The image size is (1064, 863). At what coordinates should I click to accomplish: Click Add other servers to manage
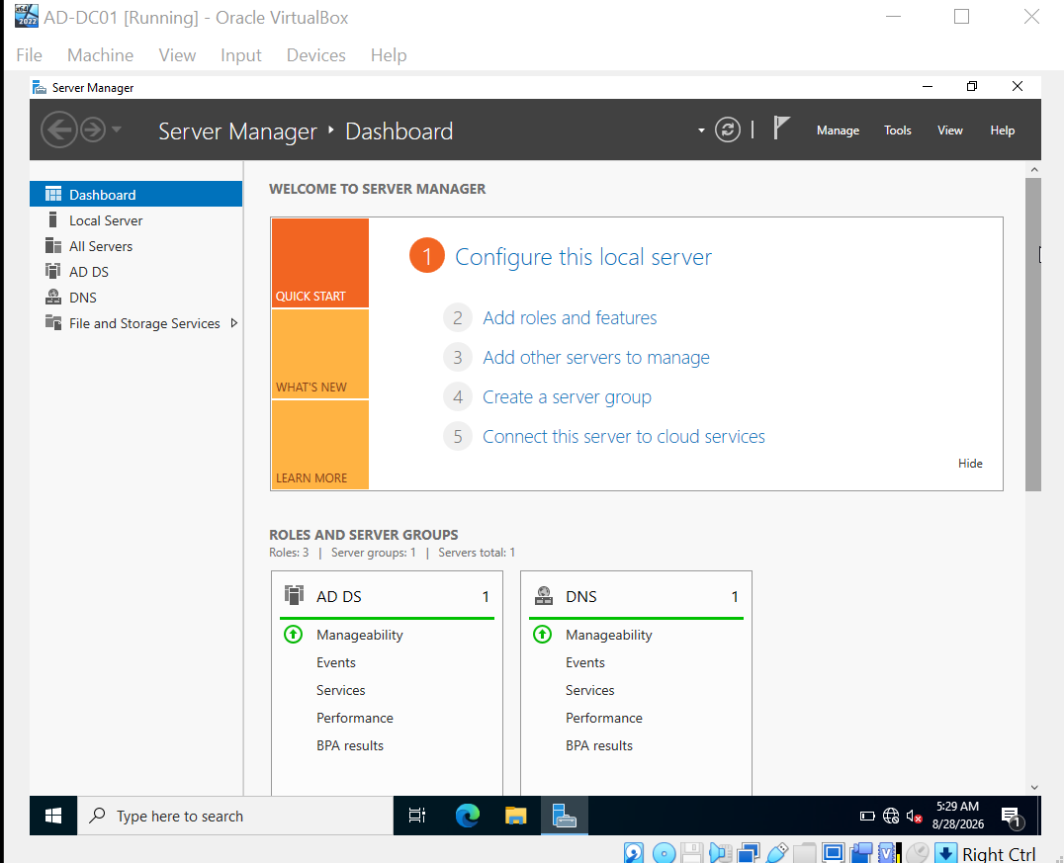click(x=596, y=358)
